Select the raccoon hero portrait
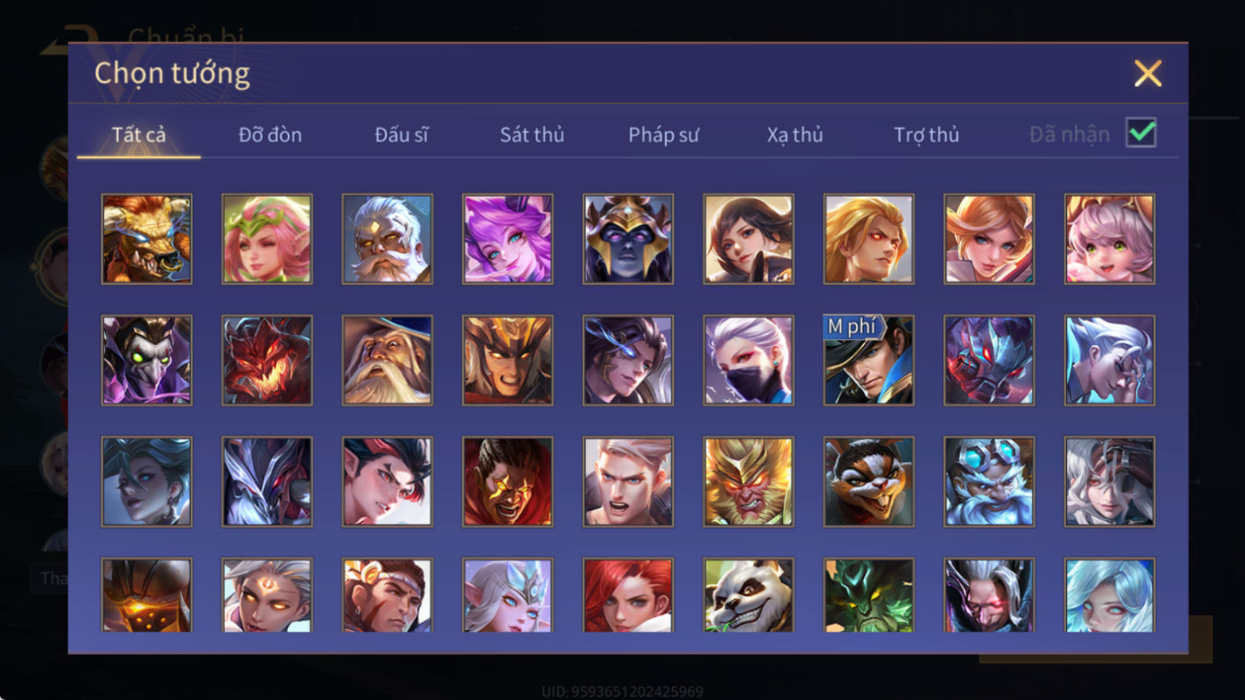The height and width of the screenshot is (700, 1245). click(868, 481)
